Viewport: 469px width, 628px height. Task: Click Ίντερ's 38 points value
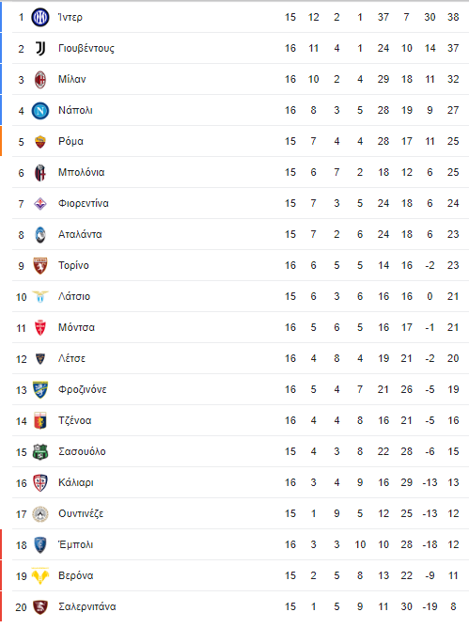pos(453,17)
